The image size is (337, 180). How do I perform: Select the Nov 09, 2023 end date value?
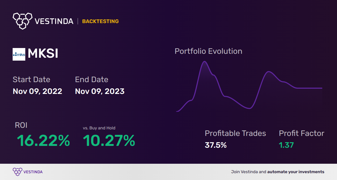[x=100, y=91]
